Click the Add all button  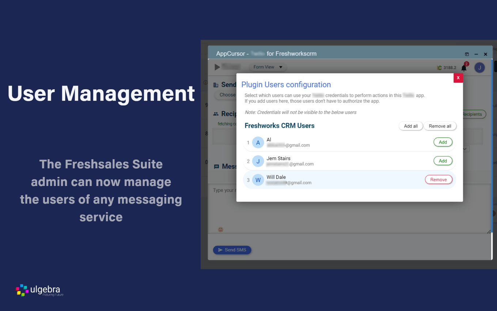coord(411,126)
